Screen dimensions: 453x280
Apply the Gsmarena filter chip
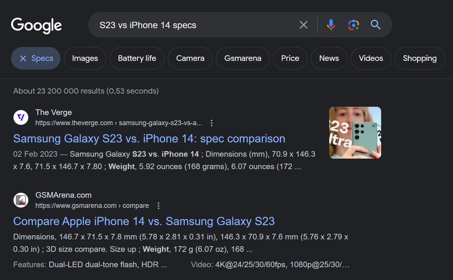[x=243, y=58]
